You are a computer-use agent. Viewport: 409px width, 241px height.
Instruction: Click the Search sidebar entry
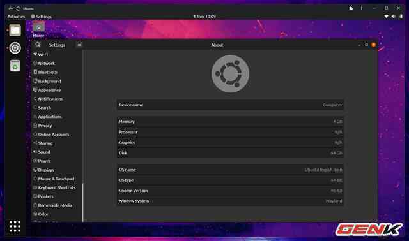pyautogui.click(x=57, y=108)
